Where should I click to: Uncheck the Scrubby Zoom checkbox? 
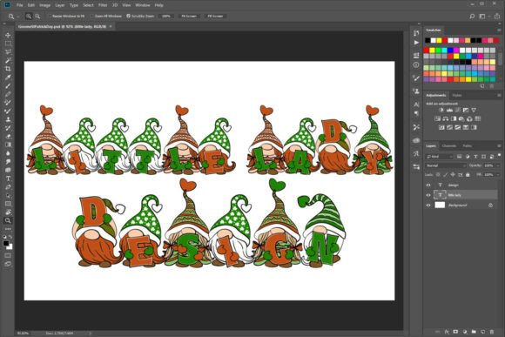pyautogui.click(x=128, y=16)
